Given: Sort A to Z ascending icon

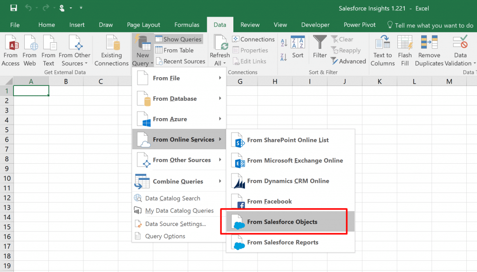Looking at the screenshot, I should [x=284, y=43].
